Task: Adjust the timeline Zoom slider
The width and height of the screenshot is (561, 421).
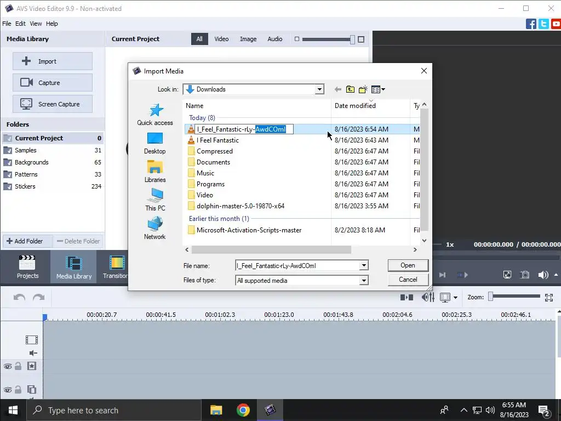Action: [490, 297]
